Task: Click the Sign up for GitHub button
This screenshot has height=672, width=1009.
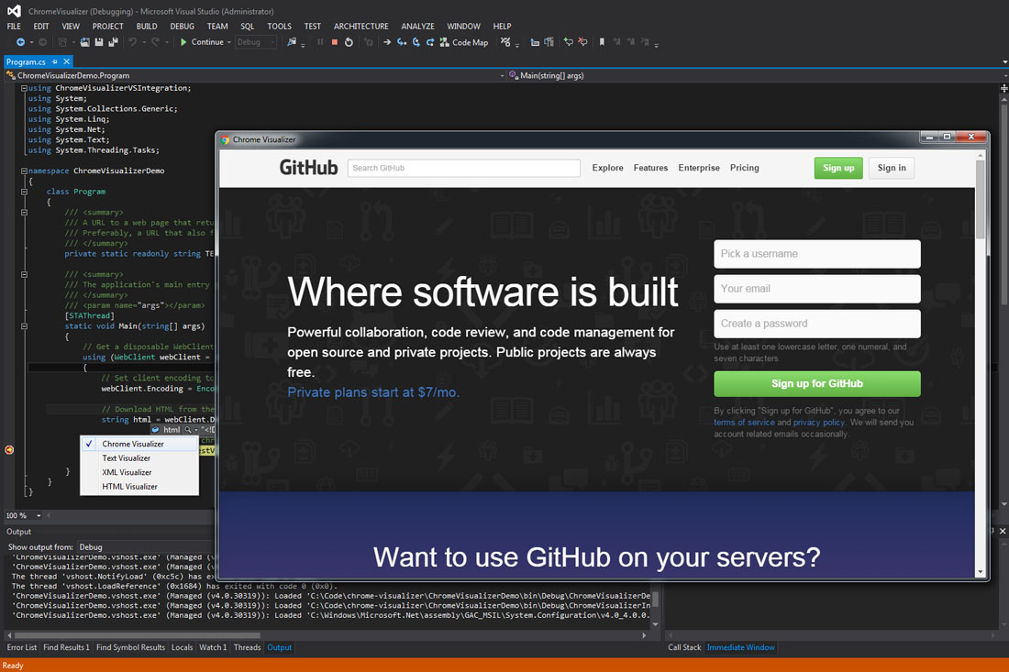Action: [817, 384]
